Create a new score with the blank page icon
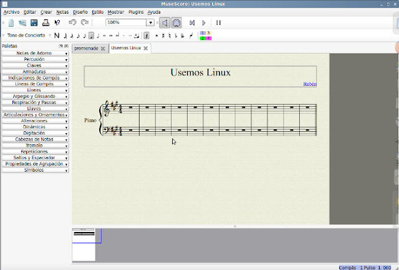This screenshot has height=270, width=399. tap(11, 22)
